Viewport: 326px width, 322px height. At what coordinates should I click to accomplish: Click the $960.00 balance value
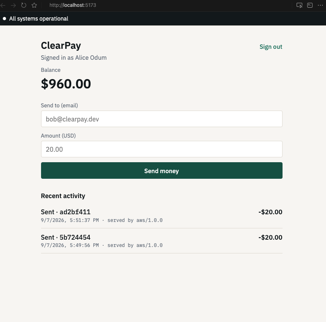coord(66,84)
